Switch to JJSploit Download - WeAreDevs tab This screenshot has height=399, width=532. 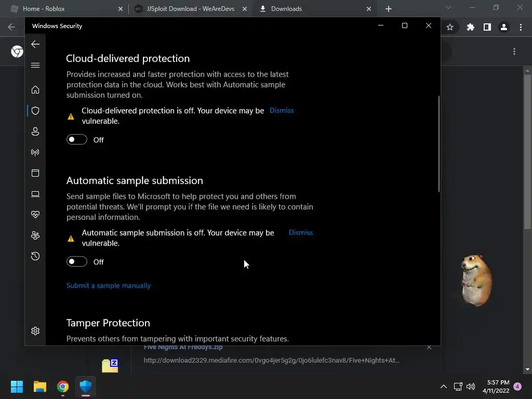(191, 9)
